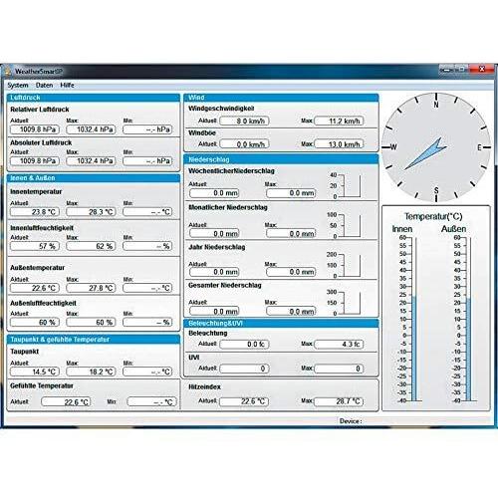This screenshot has height=498, width=498.
Task: Click indoor temperature max 28.3 °C
Action: click(91, 212)
